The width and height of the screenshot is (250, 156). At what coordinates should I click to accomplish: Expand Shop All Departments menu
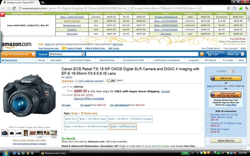coord(18,54)
